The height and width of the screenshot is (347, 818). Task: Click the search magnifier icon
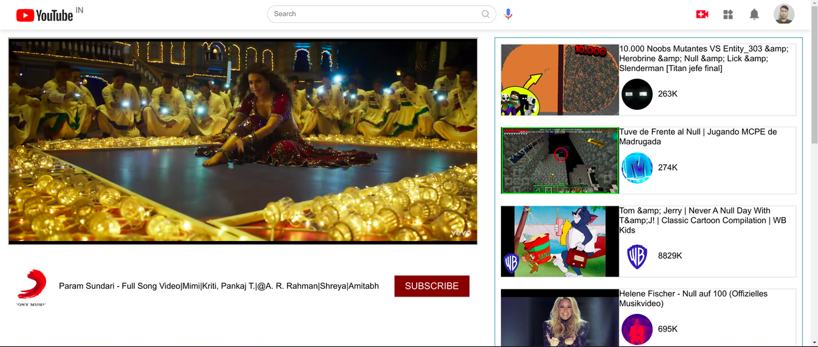pos(486,14)
